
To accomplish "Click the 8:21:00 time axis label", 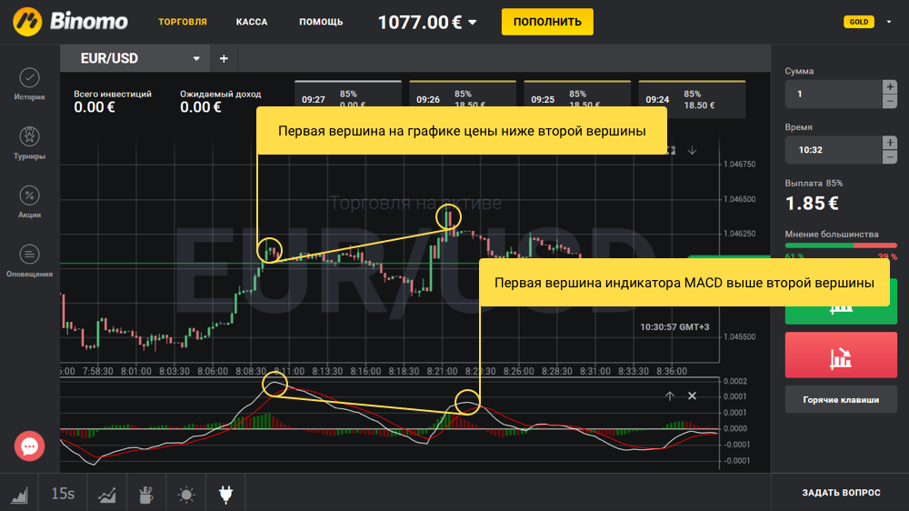I will pos(443,371).
